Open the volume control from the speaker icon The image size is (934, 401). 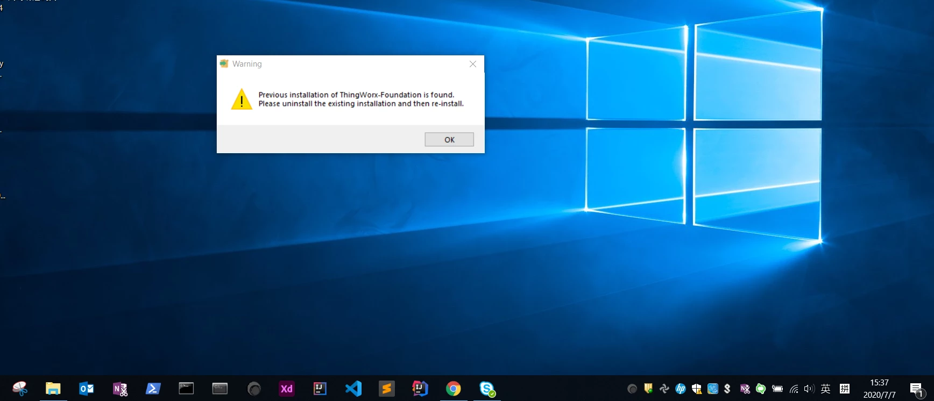(x=809, y=389)
